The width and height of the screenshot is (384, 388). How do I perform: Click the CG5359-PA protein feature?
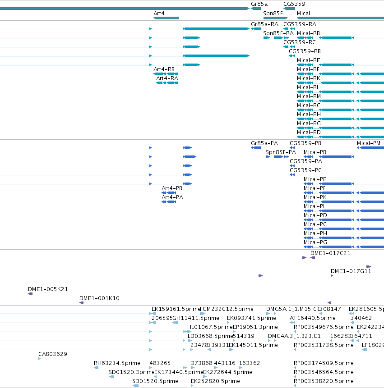[x=292, y=166]
